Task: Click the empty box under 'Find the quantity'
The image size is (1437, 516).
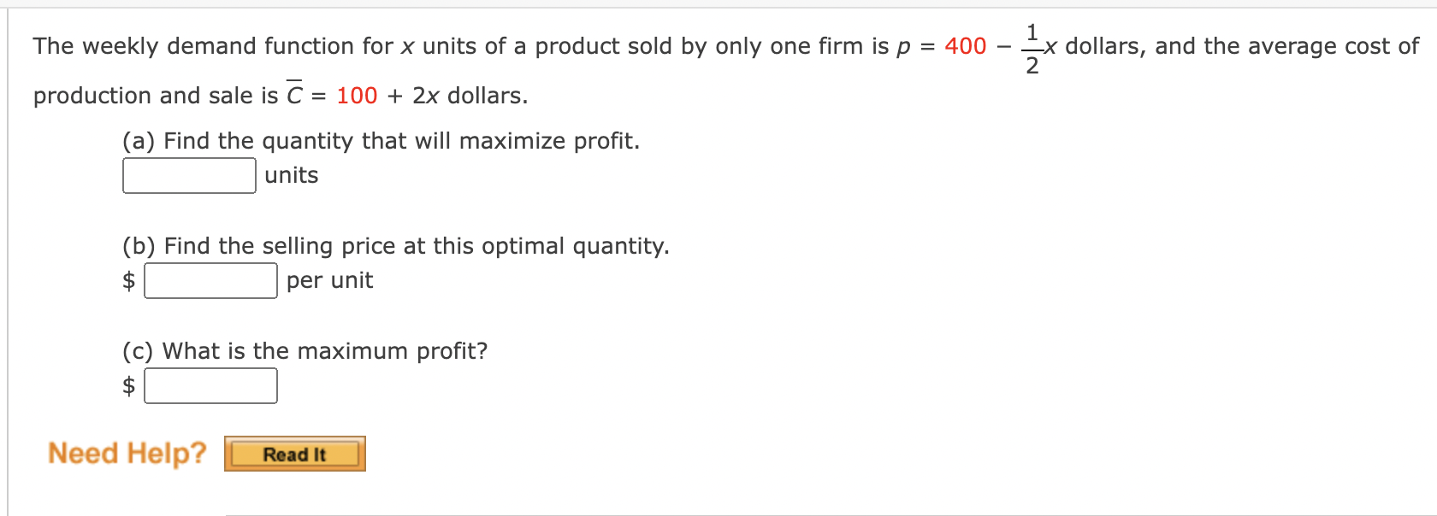Action: coord(189,175)
